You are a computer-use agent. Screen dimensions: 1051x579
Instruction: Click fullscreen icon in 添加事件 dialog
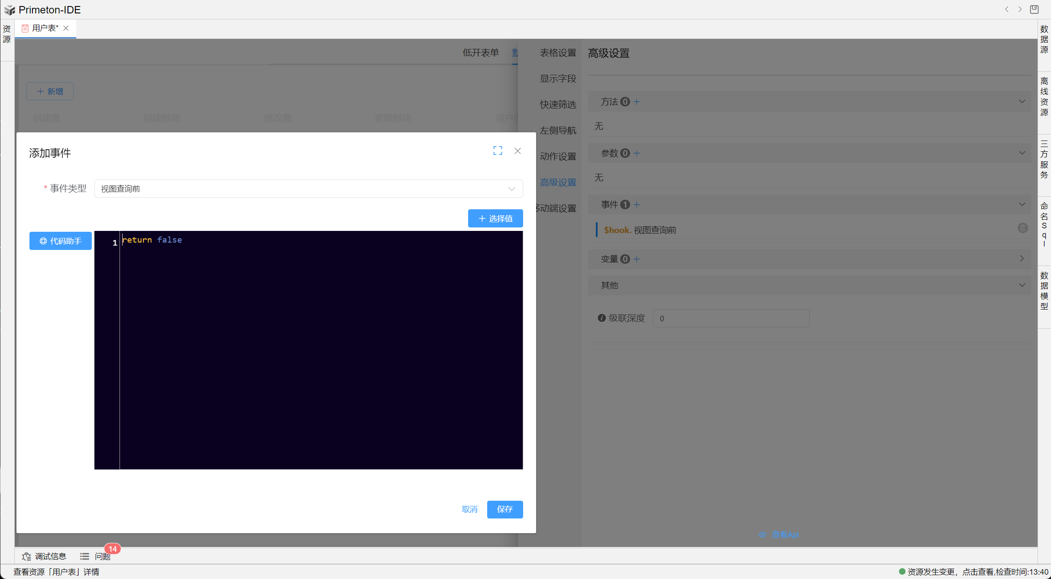(498, 150)
